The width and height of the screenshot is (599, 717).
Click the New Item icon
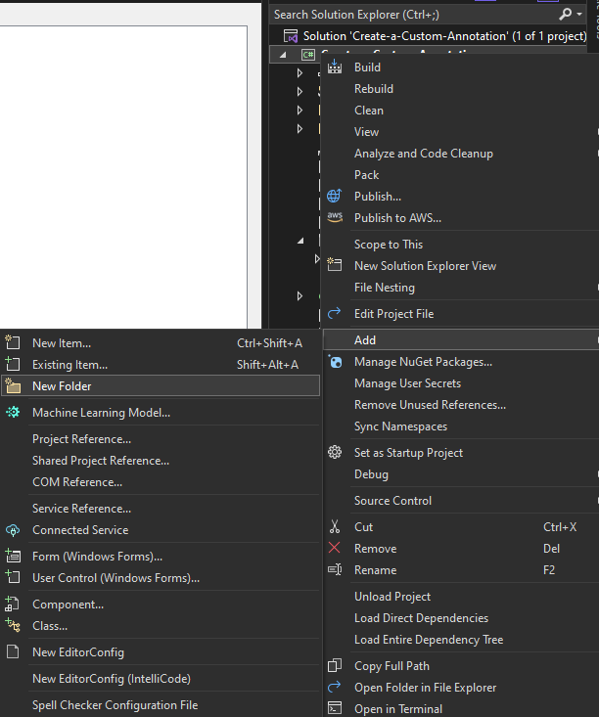coord(13,342)
